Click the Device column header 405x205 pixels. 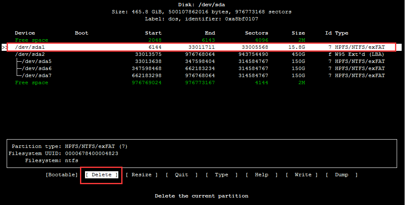(x=25, y=33)
